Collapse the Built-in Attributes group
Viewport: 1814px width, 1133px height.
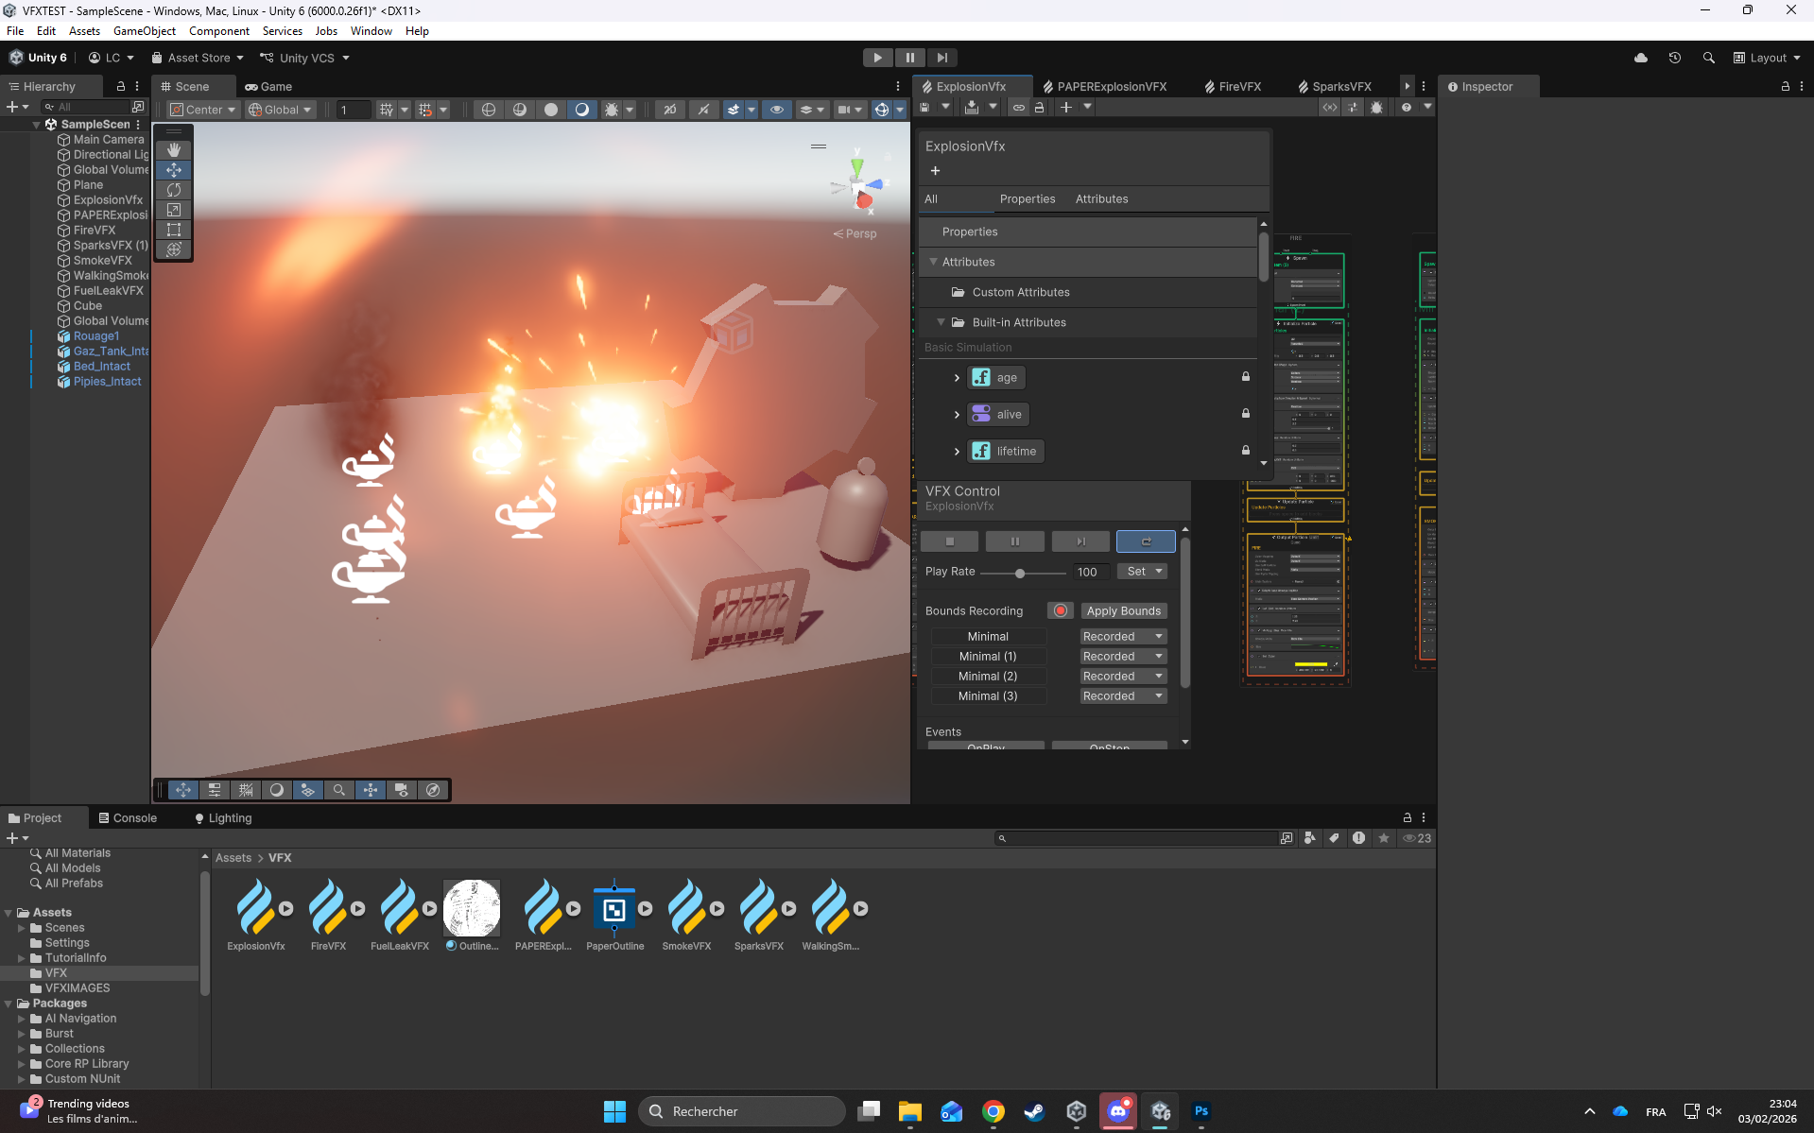(942, 323)
